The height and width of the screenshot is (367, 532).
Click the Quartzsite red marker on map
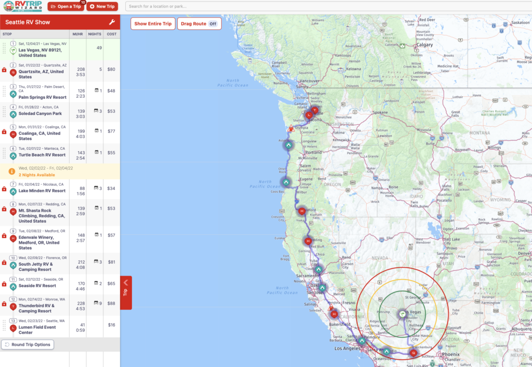(413, 353)
